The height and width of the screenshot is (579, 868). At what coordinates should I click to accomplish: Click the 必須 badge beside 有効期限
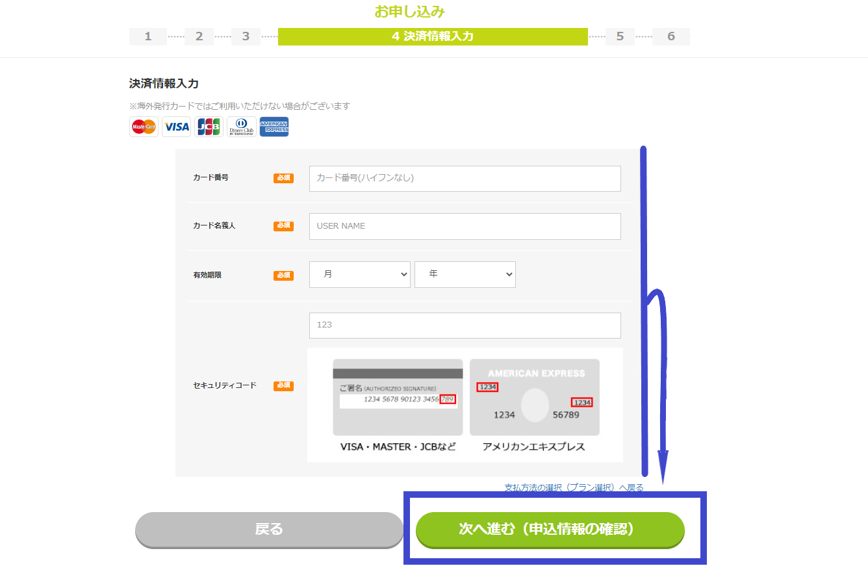point(283,276)
